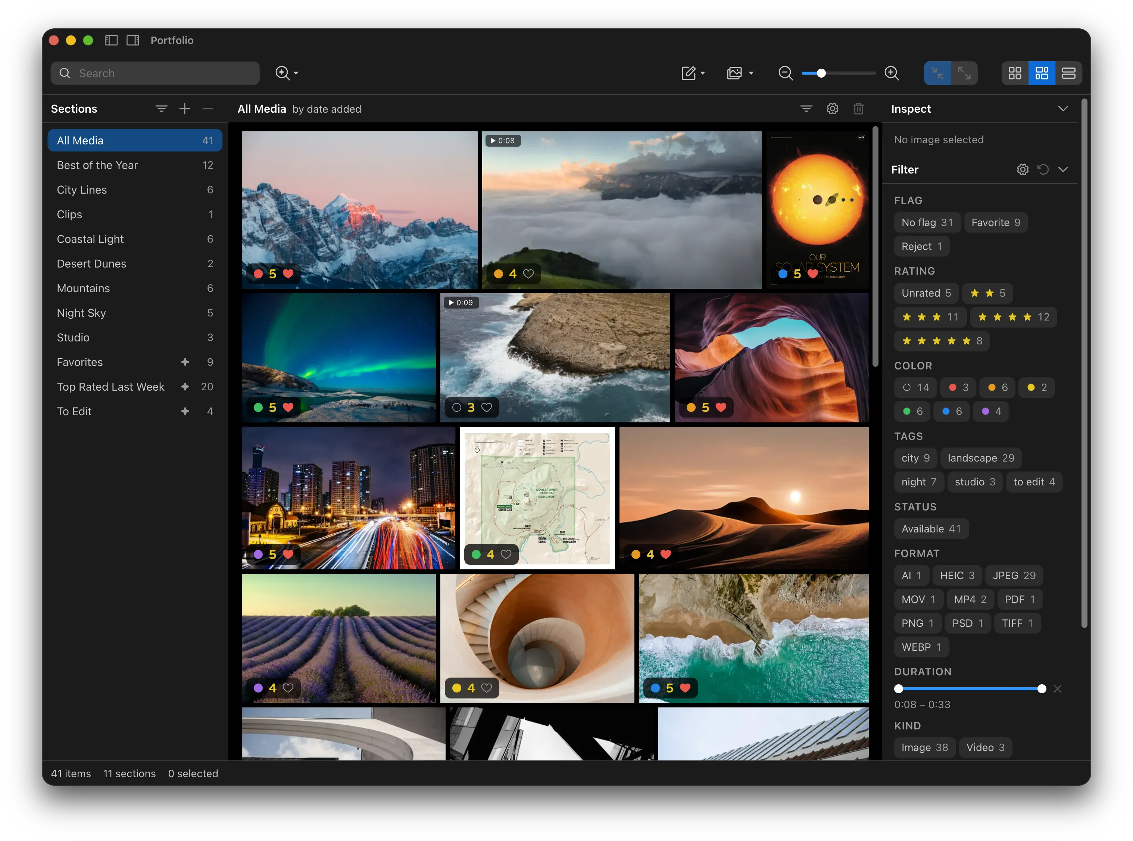The image size is (1133, 841).
Task: Filter by Available 41 status
Action: click(931, 529)
